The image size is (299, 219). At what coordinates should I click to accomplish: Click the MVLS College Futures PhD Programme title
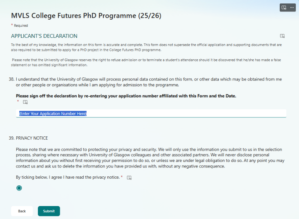(86, 16)
